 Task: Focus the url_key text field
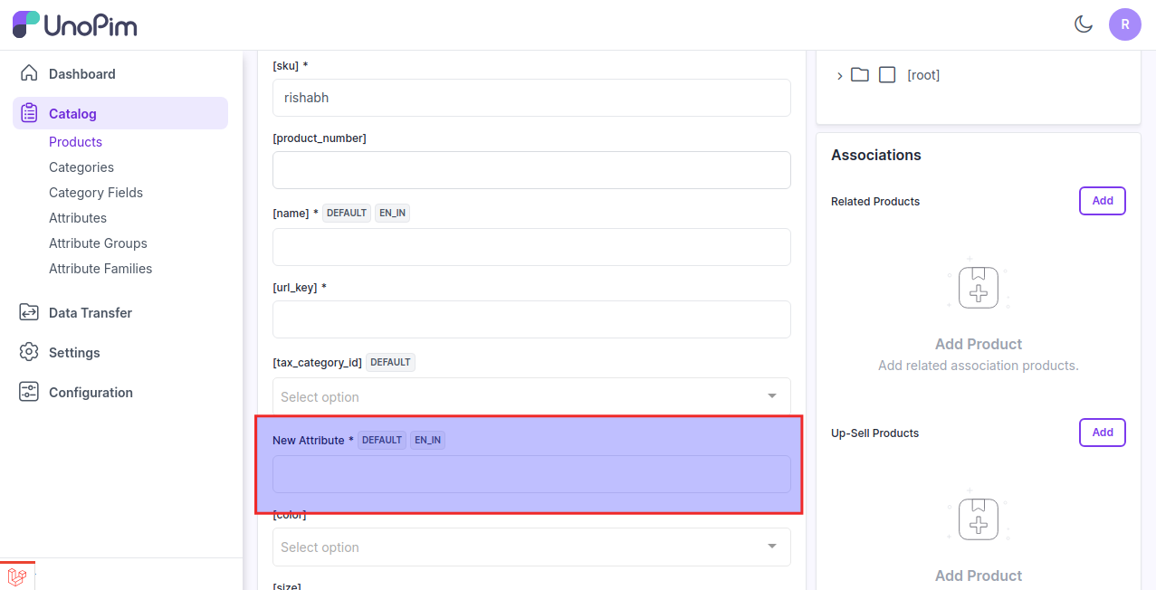click(531, 319)
